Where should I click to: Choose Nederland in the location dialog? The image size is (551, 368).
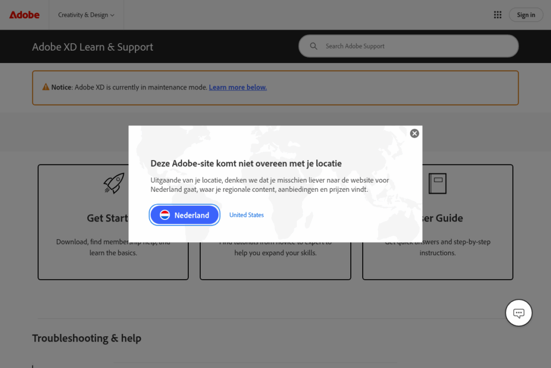click(185, 214)
